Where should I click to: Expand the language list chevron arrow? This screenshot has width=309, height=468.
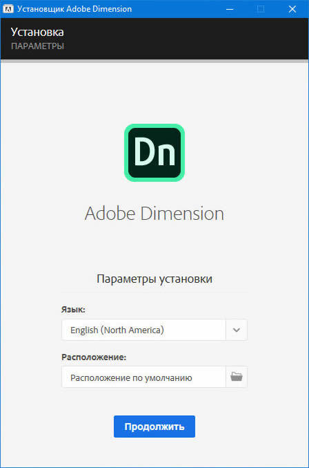click(237, 330)
